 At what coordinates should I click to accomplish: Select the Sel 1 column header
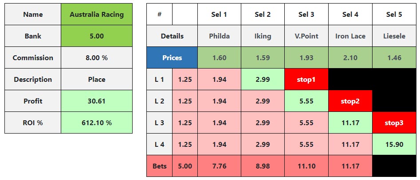219,15
